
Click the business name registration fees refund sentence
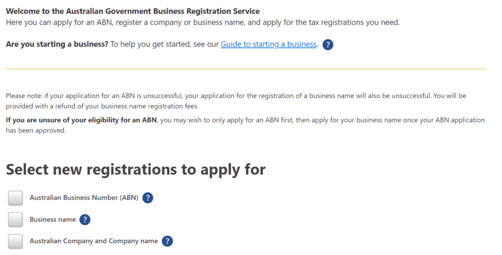(x=102, y=106)
